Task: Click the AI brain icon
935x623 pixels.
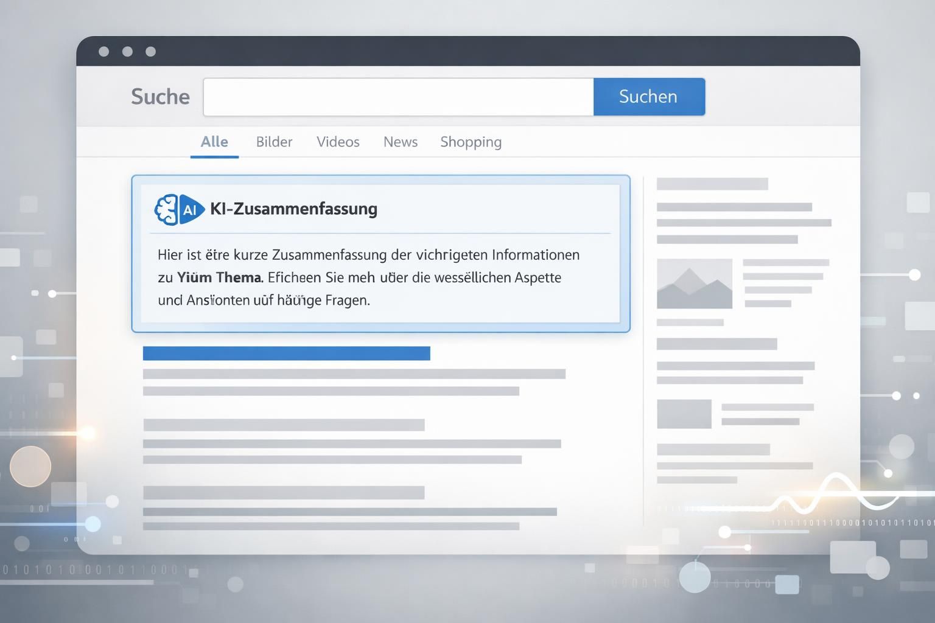Action: click(x=179, y=209)
